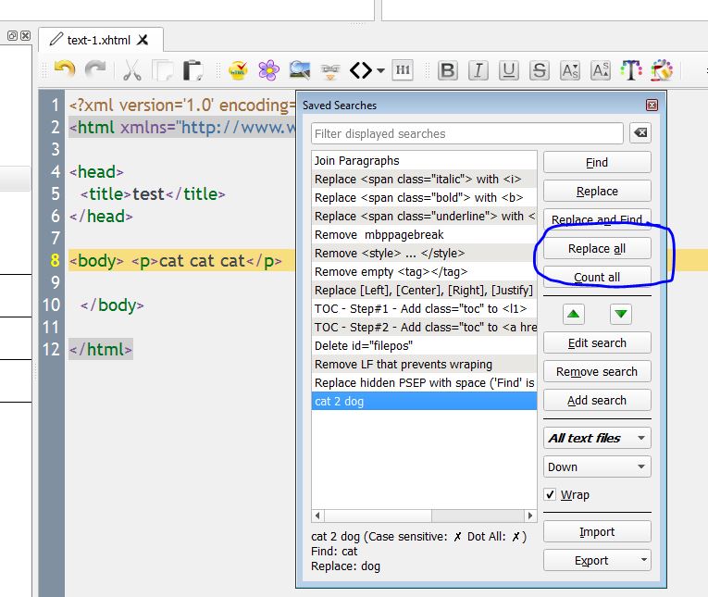
Task: Open the All text files dropdown
Action: [x=597, y=438]
